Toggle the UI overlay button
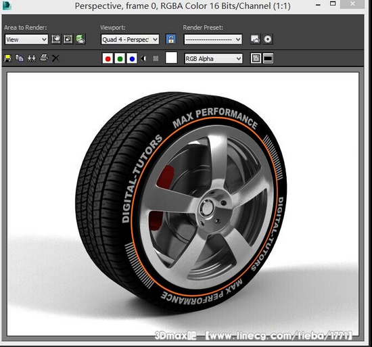Image resolution: width=372 pixels, height=347 pixels. [256, 58]
